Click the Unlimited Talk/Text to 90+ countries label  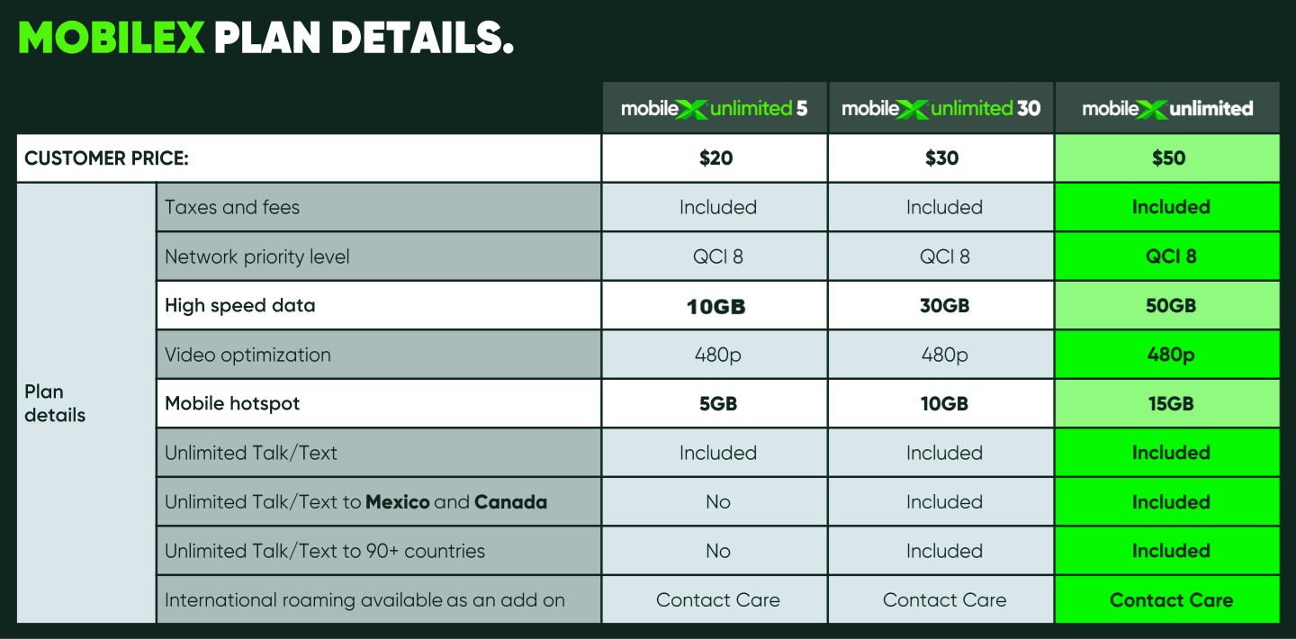[325, 551]
